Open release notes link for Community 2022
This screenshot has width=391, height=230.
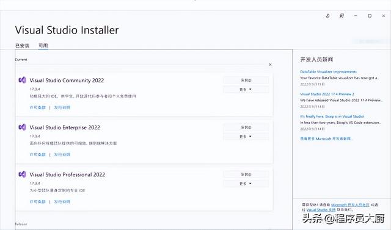point(62,107)
